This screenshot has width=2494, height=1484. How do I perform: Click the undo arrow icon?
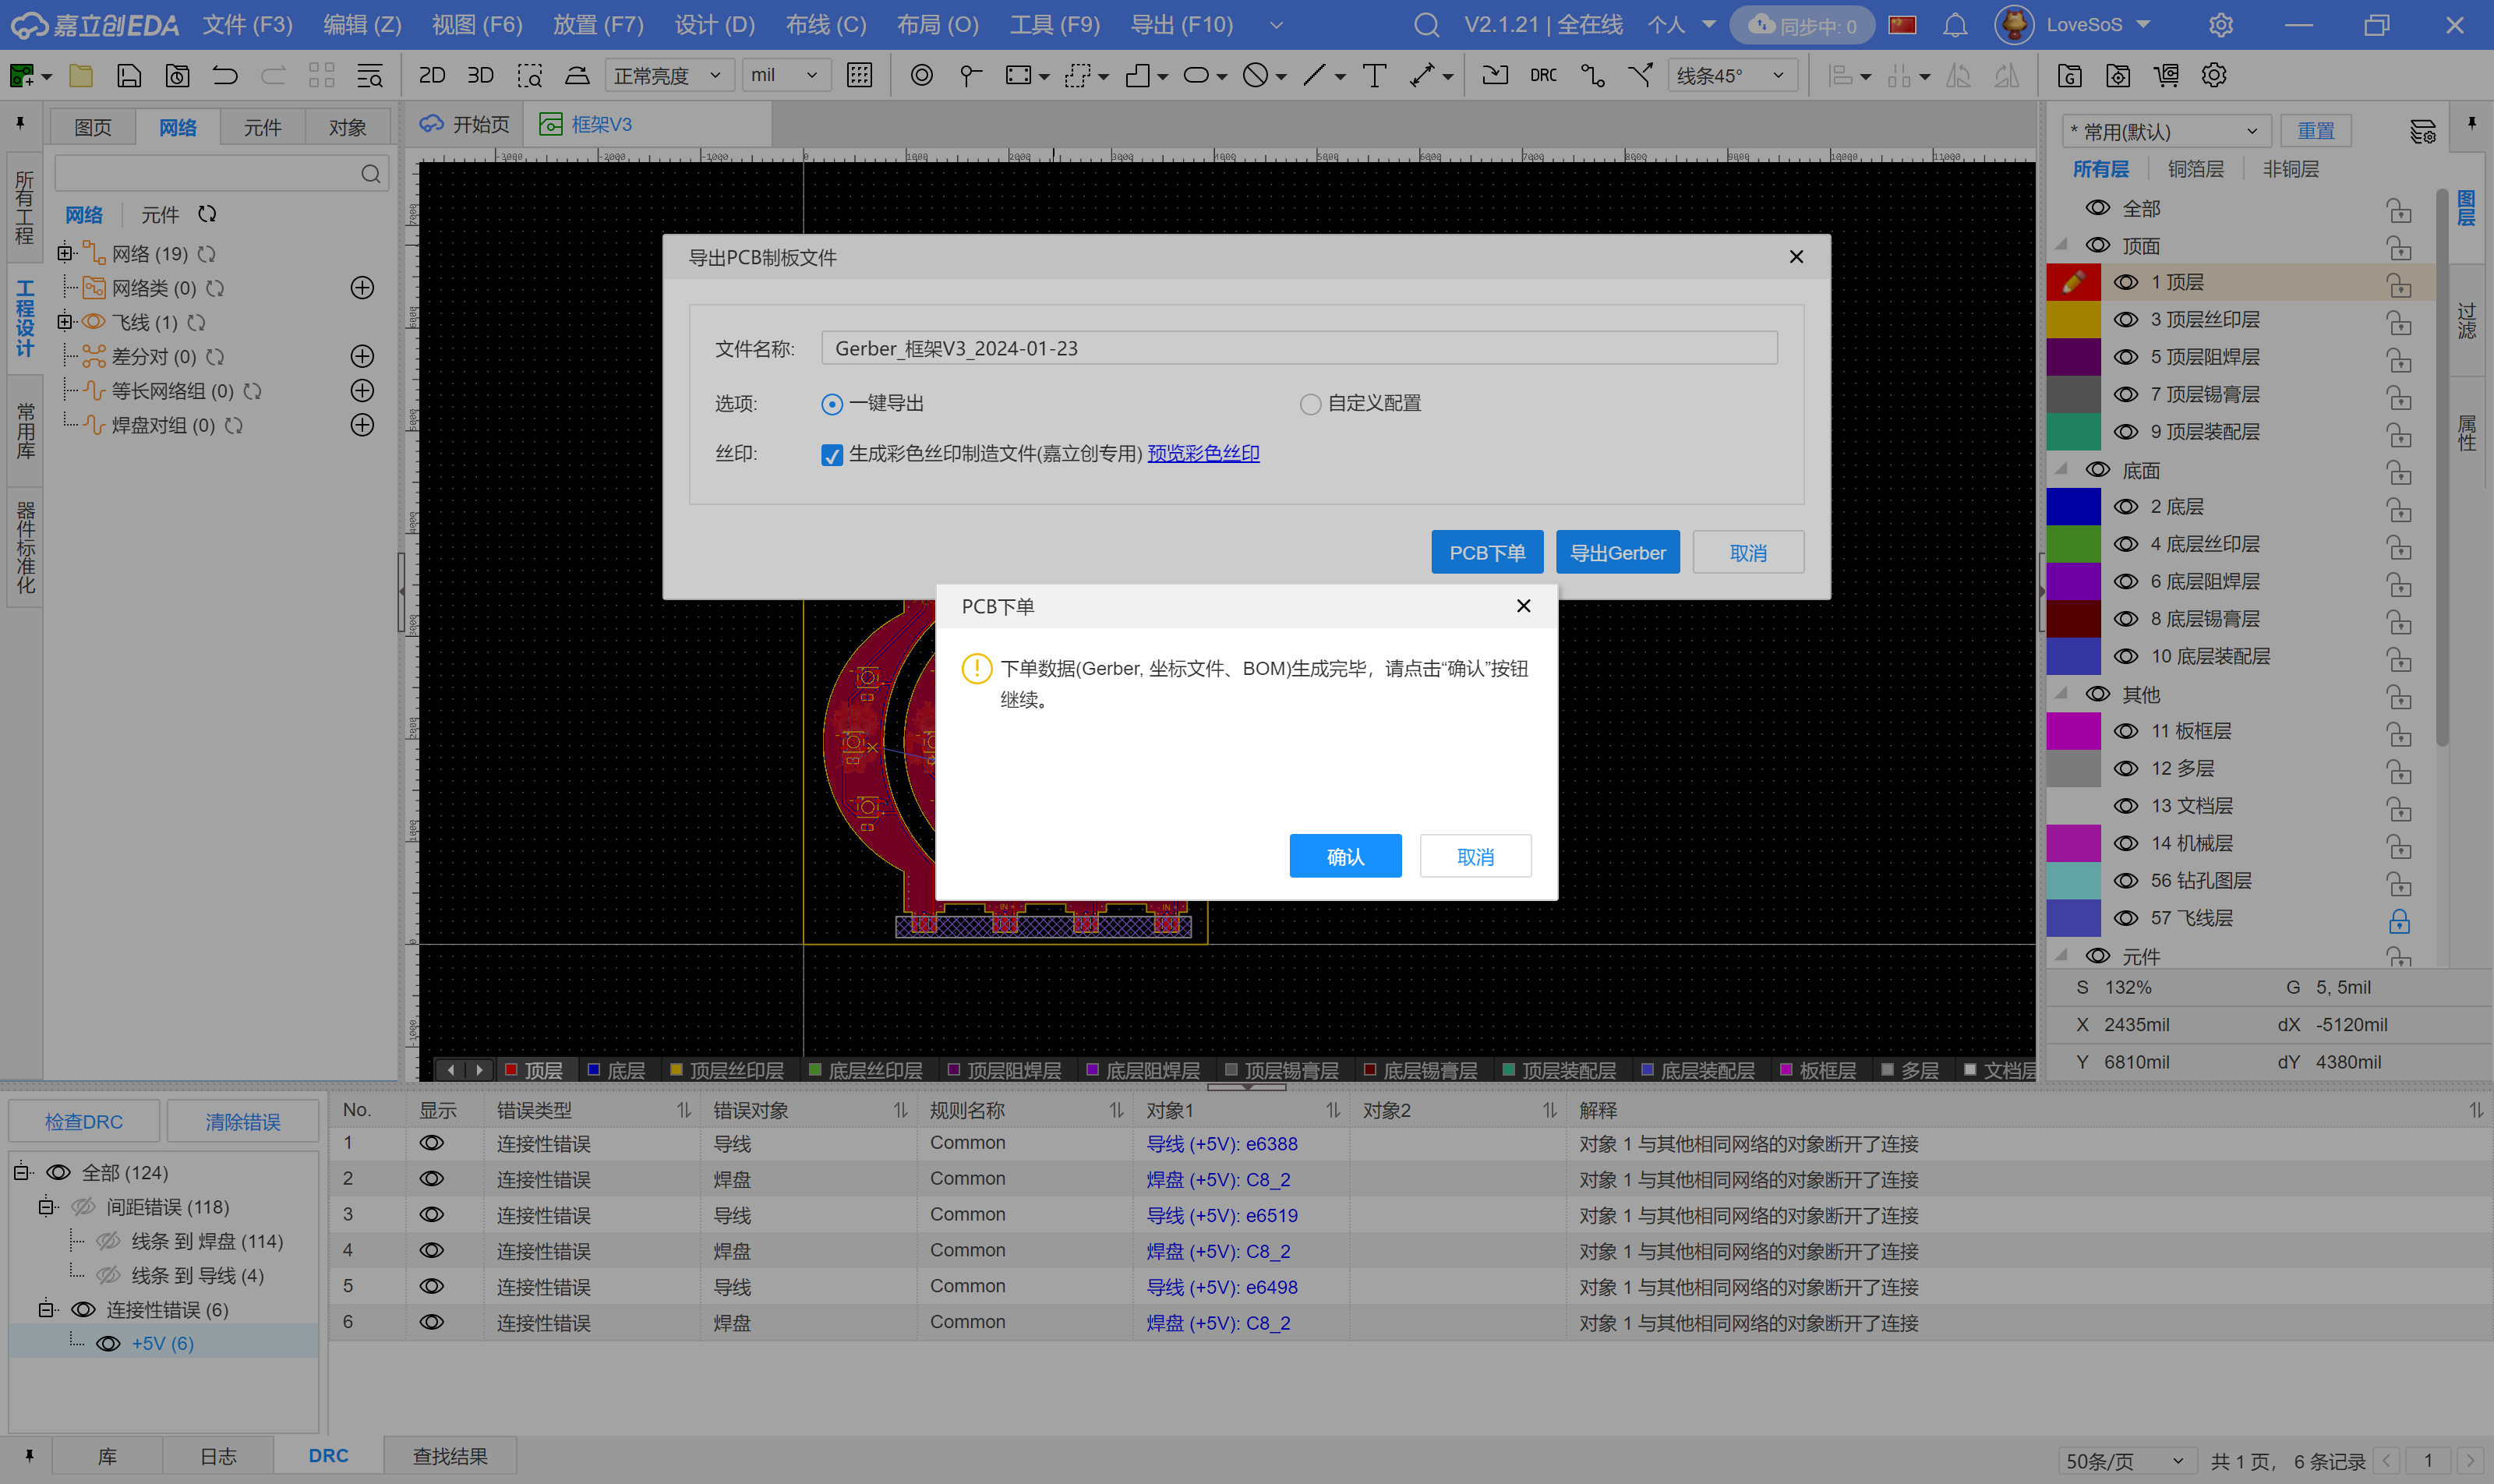tap(225, 76)
